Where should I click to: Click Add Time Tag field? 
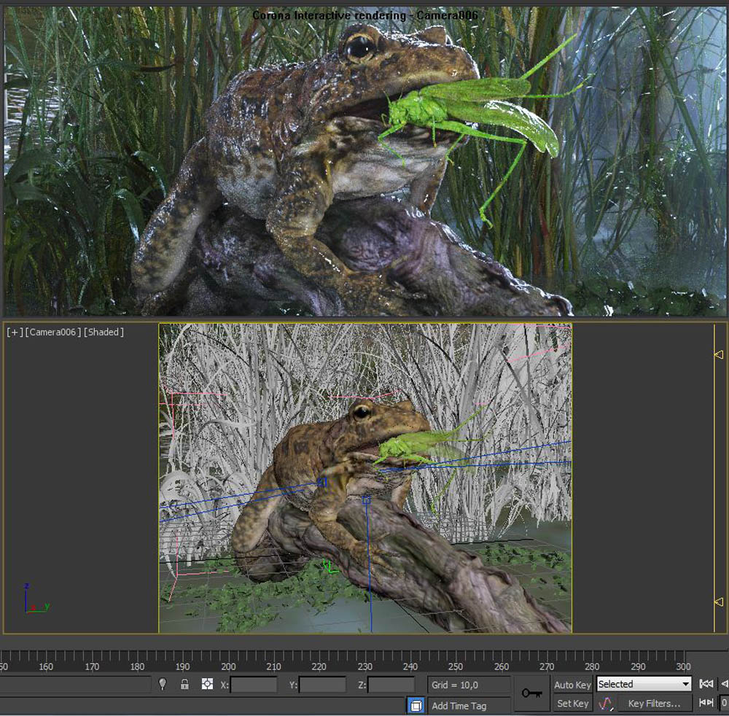[x=468, y=705]
